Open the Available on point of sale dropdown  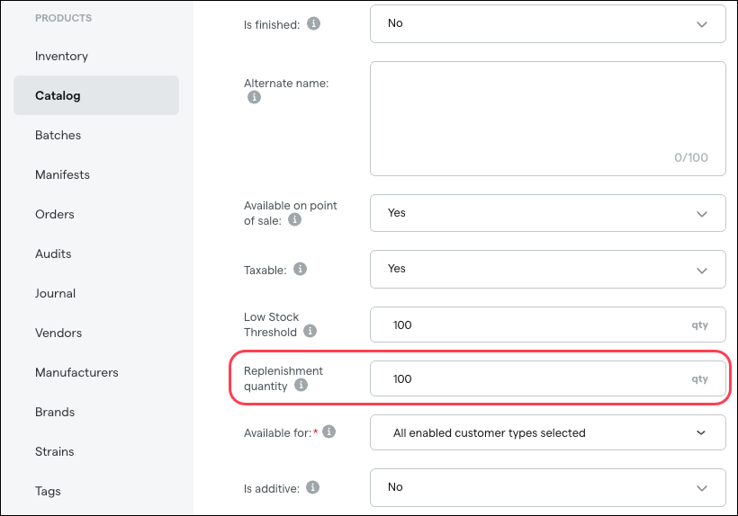point(548,213)
